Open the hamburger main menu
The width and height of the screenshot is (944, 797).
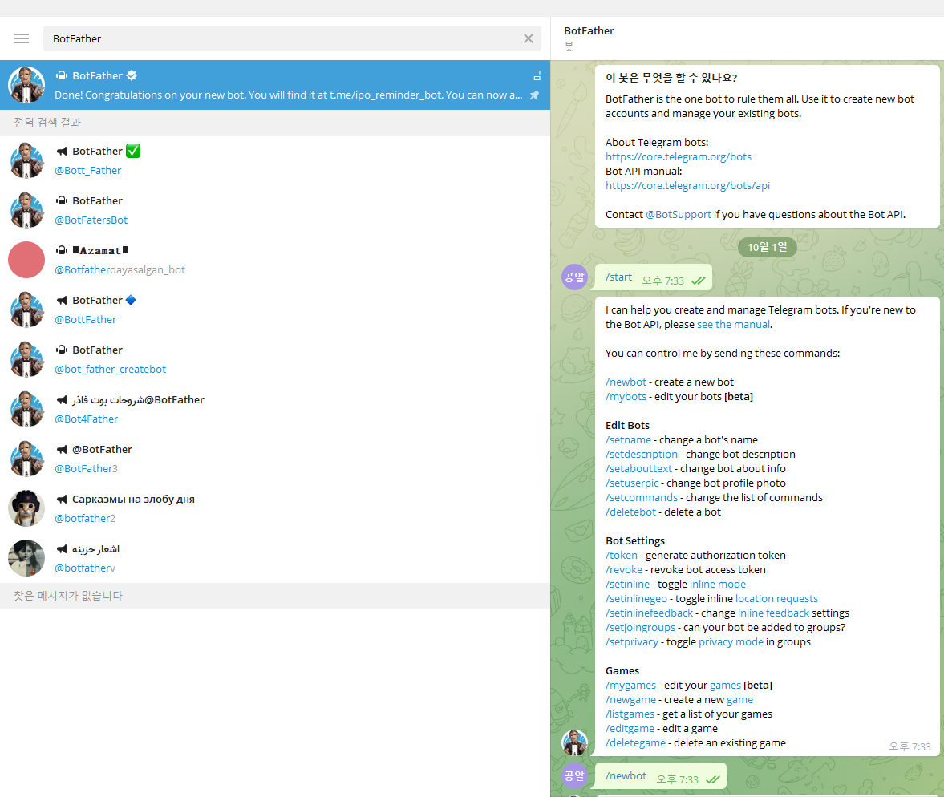click(x=22, y=38)
